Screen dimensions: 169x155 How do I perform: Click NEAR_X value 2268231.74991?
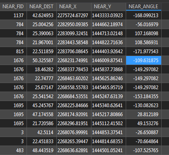73,61
